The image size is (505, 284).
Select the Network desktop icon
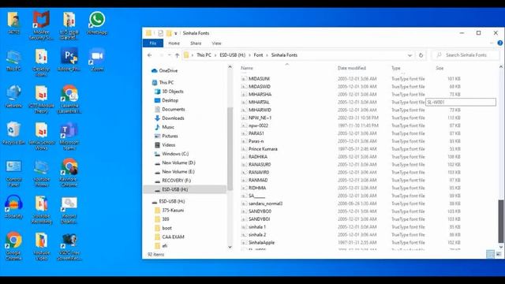(13, 96)
